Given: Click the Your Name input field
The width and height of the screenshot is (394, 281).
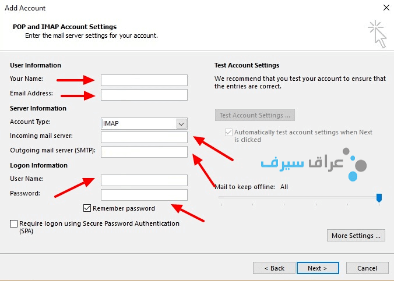Looking at the screenshot, I should [144, 80].
